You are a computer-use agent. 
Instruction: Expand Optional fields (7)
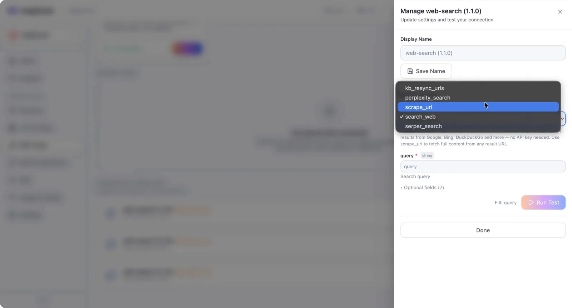[x=422, y=188]
